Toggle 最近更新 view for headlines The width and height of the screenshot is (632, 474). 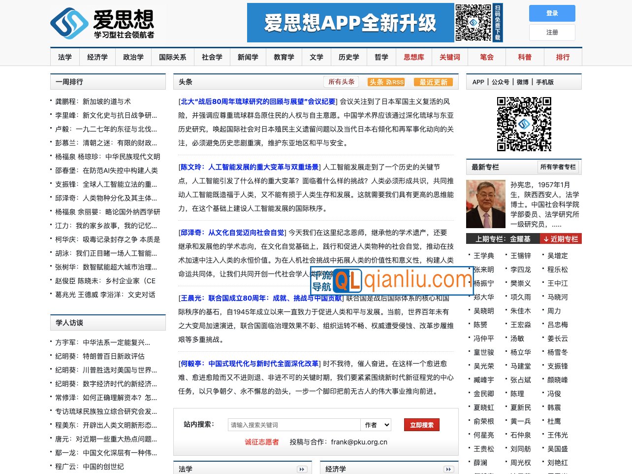[433, 82]
